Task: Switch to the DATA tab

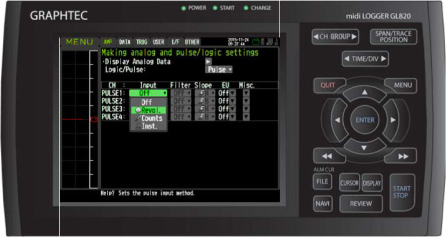Action: tap(125, 42)
